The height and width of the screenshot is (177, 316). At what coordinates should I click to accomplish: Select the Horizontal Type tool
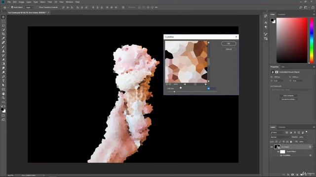tap(3, 81)
